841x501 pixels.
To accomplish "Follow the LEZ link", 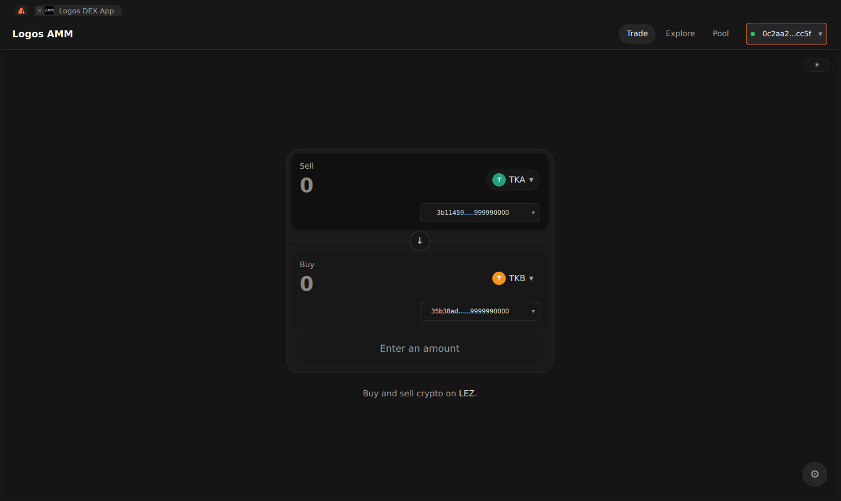I will click(467, 394).
